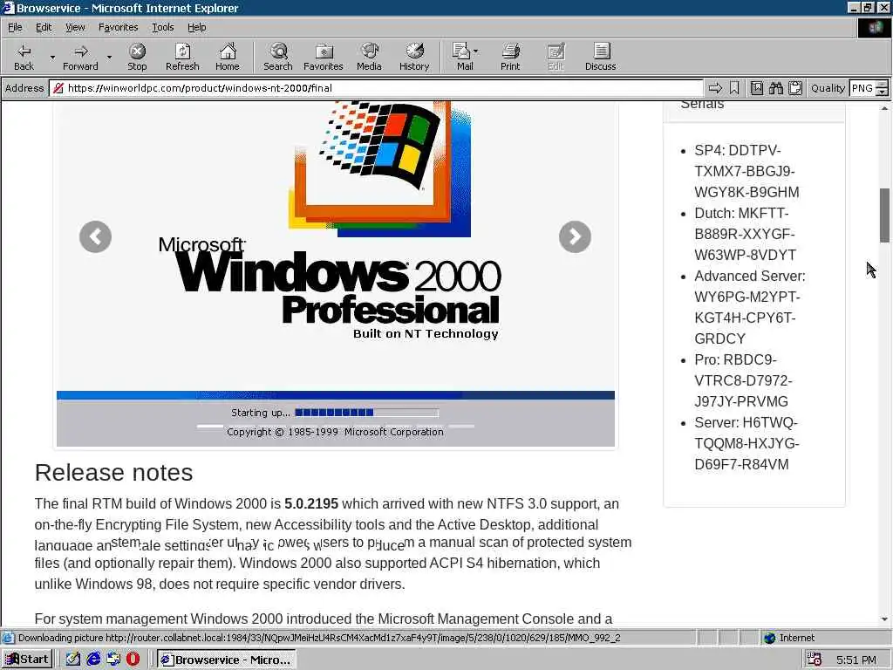Open the View menu

[x=75, y=27]
